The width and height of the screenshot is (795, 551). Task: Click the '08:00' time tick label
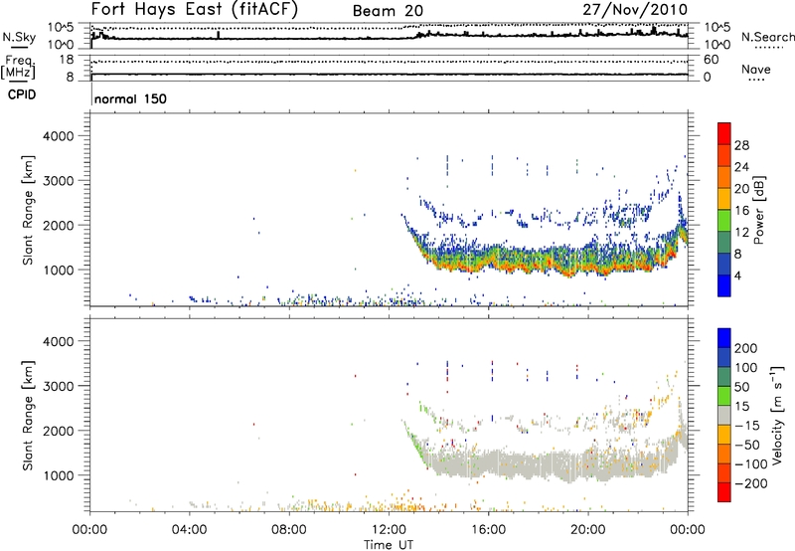pyautogui.click(x=289, y=530)
